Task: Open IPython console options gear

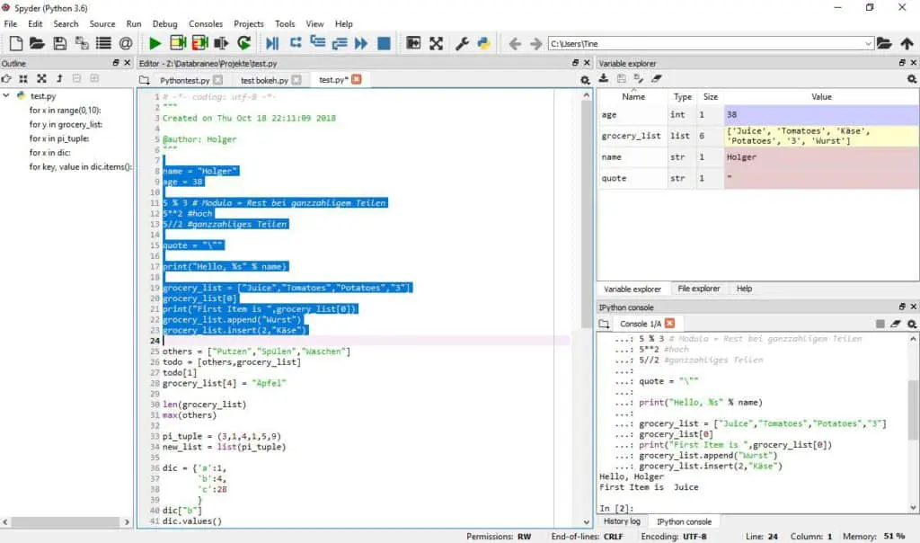Action: (x=912, y=324)
